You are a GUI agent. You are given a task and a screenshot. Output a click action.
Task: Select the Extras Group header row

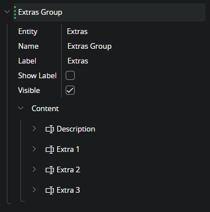point(109,12)
